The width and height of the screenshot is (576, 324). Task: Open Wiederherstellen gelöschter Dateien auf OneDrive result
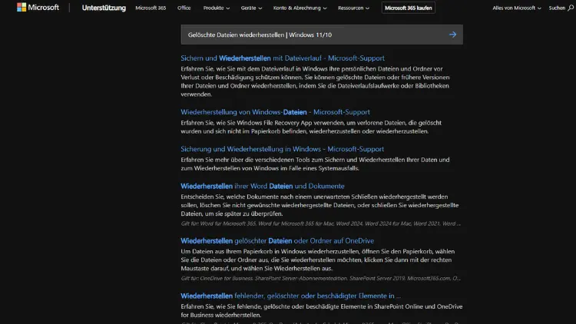point(277,241)
